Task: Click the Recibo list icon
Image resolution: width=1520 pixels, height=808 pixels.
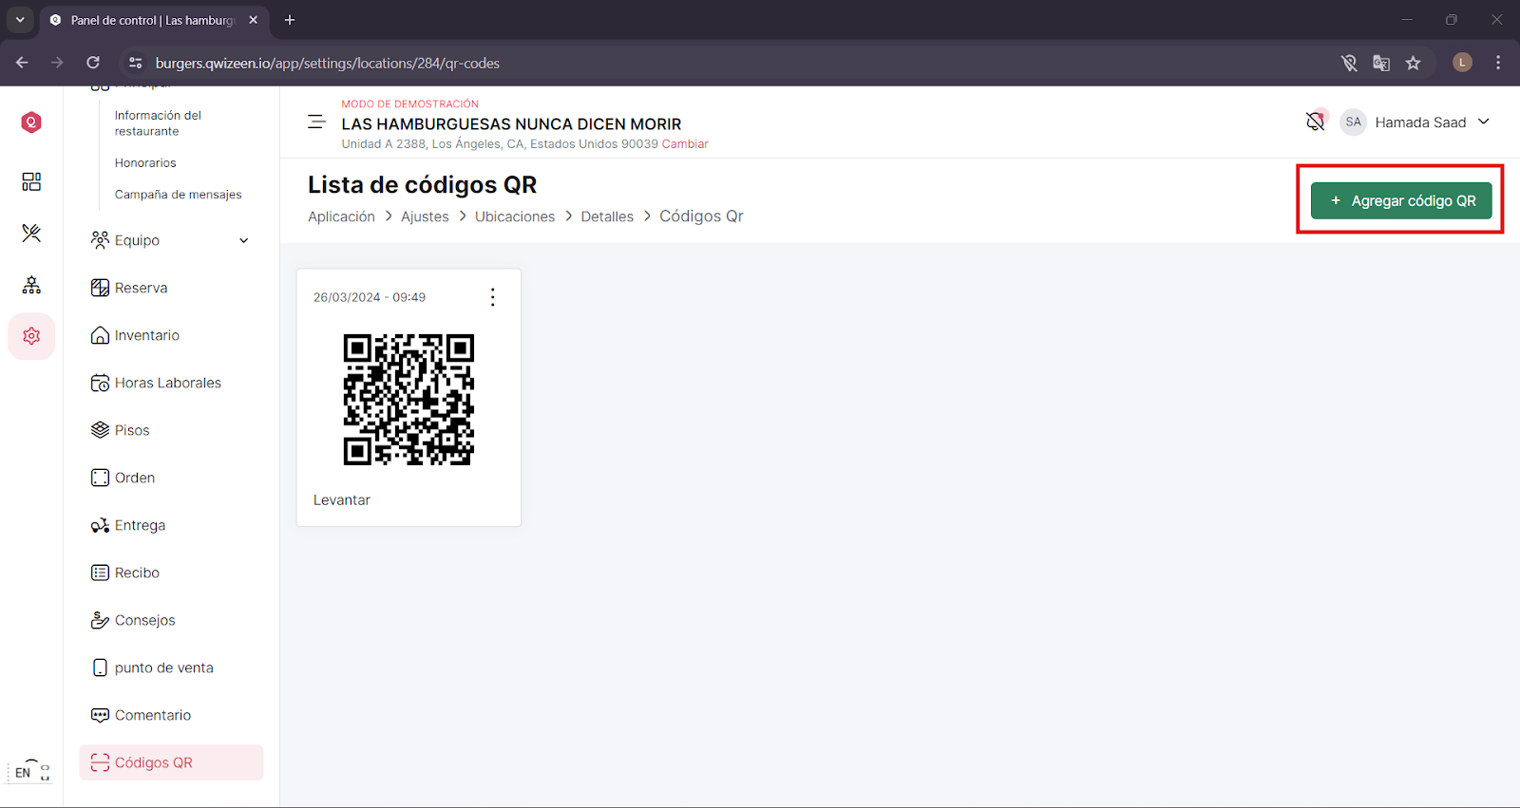Action: pyautogui.click(x=100, y=573)
